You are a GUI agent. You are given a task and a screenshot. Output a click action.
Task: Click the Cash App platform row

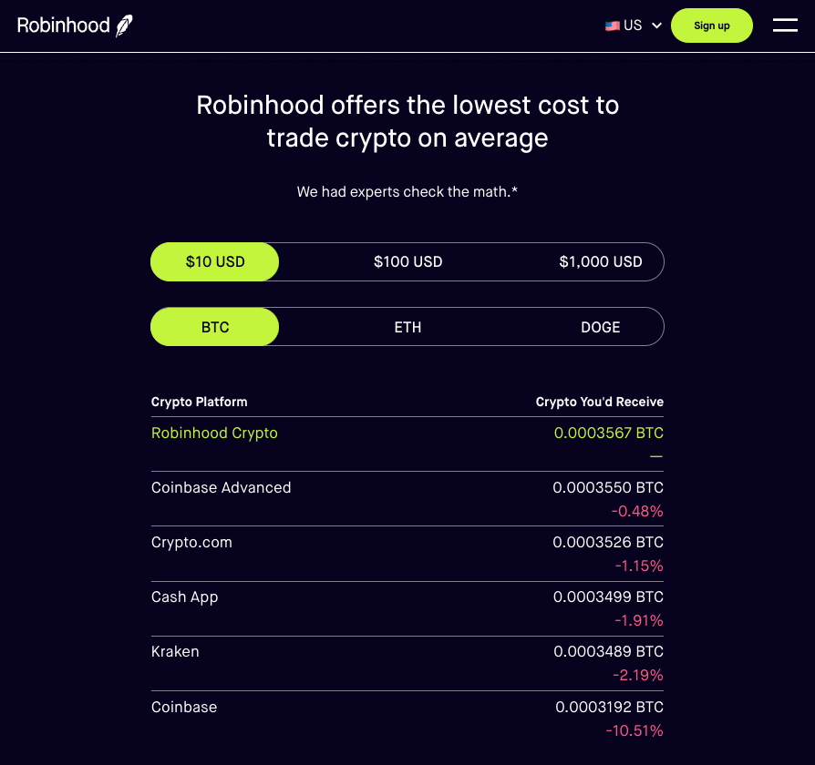coord(407,608)
